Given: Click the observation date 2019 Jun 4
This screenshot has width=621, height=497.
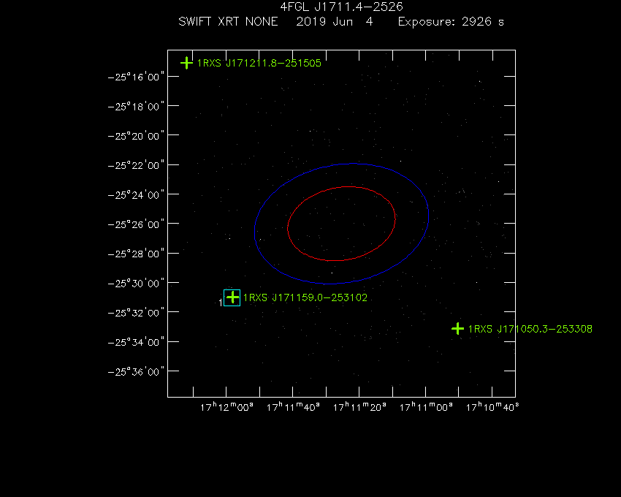Looking at the screenshot, I should coord(335,21).
